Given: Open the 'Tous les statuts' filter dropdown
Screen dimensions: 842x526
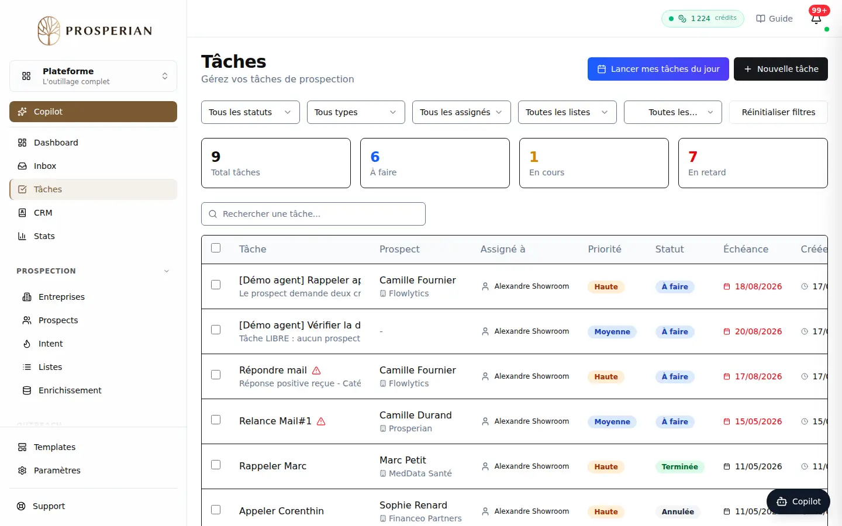Looking at the screenshot, I should tap(250, 112).
